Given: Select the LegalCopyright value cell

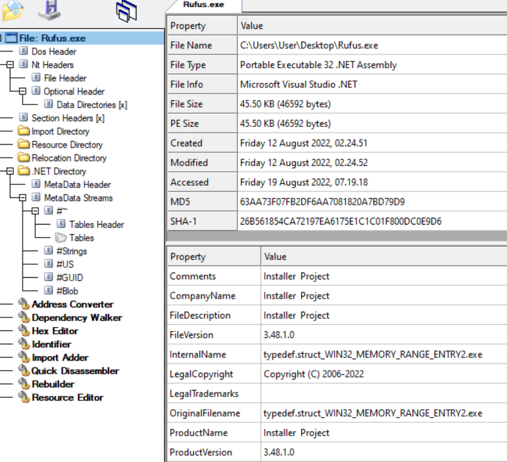Looking at the screenshot, I should click(x=384, y=374).
